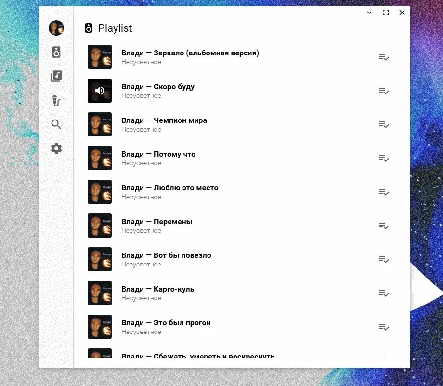443x386 pixels.
Task: Click album name Несусветное under Карго-куль
Action: [141, 298]
